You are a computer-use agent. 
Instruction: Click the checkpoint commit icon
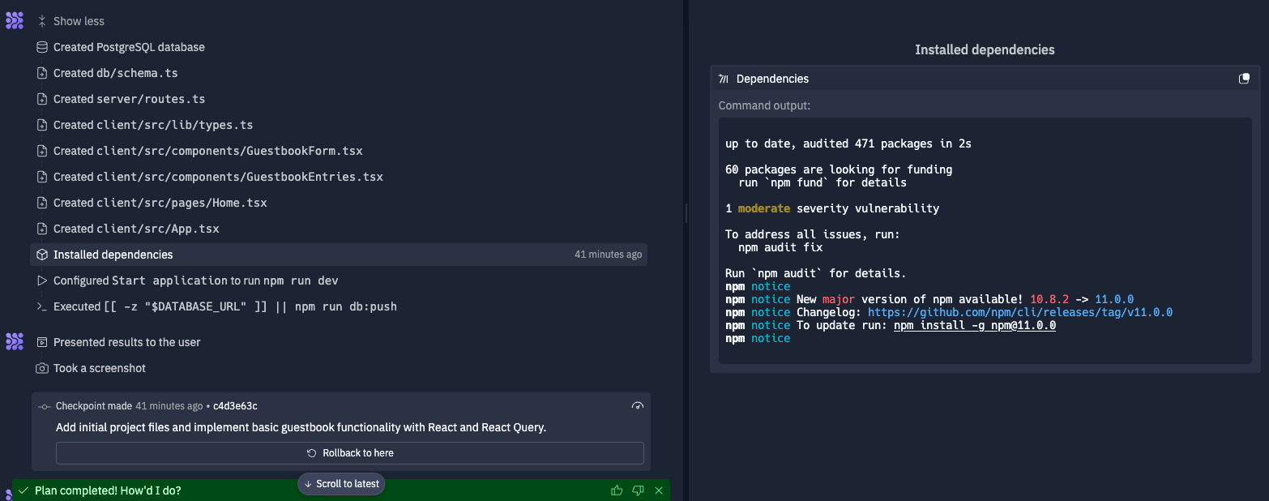[45, 406]
